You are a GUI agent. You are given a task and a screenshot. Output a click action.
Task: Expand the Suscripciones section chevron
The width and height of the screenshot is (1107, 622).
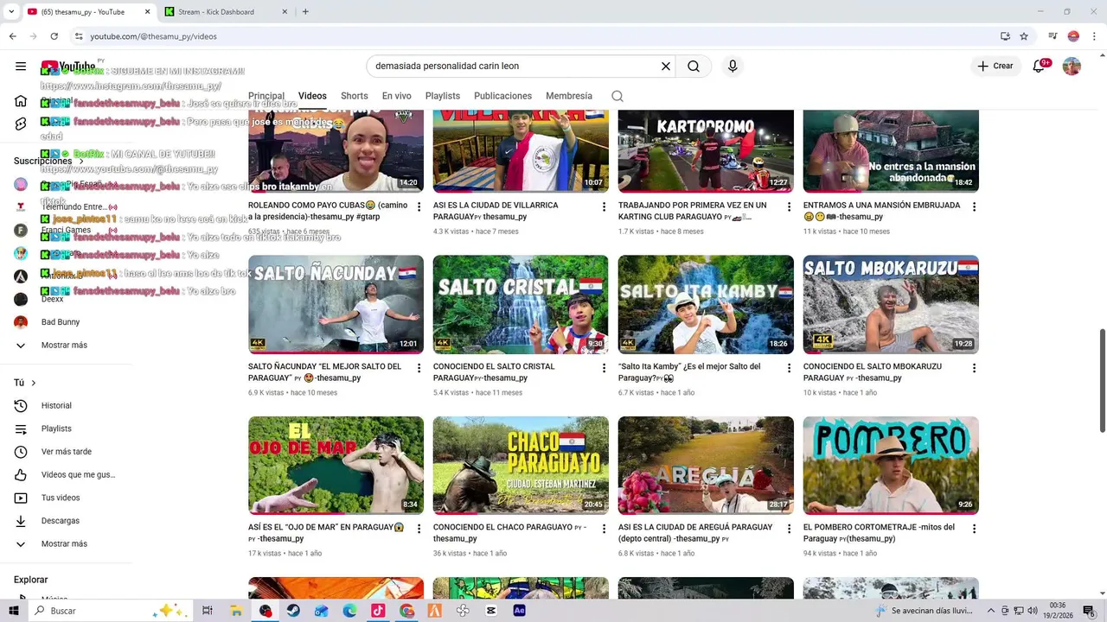(81, 162)
